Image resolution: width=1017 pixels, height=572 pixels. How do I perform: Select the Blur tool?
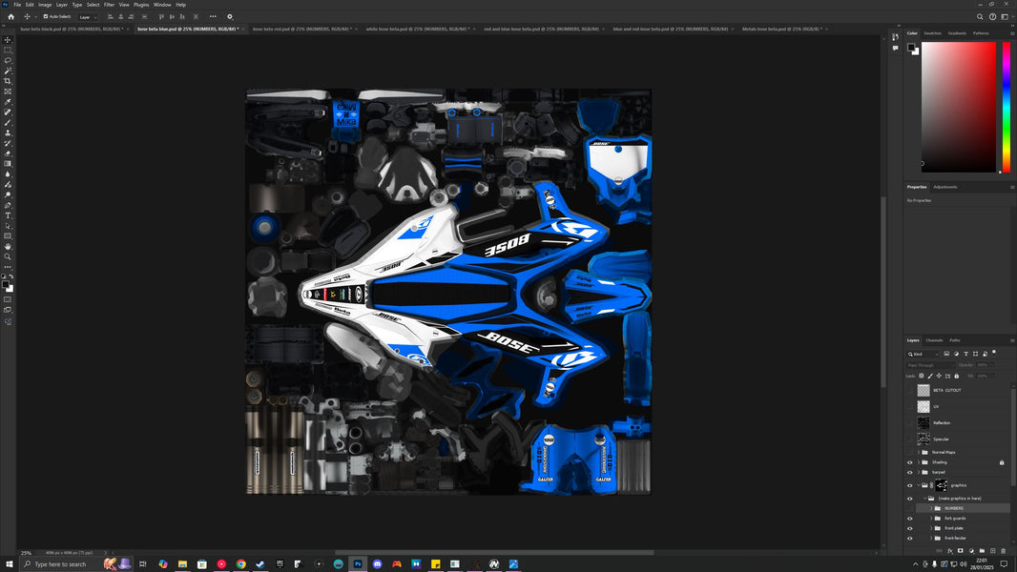(8, 174)
